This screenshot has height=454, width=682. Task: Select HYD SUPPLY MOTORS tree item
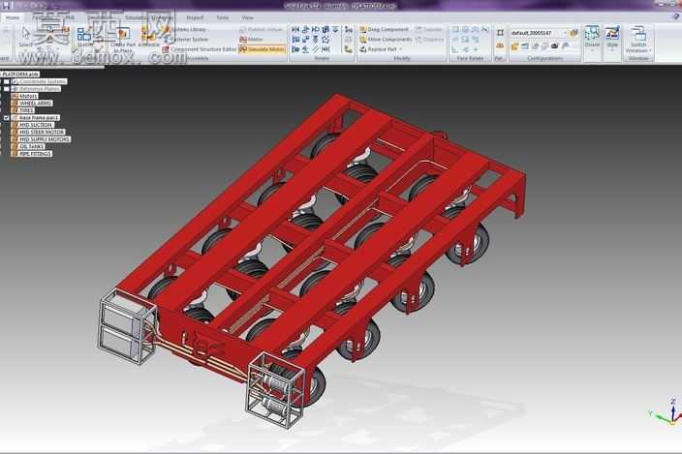coord(45,139)
